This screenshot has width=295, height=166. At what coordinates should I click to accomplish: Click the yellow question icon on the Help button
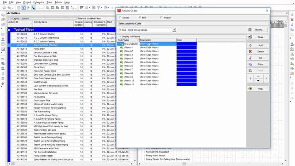[x=250, y=89]
